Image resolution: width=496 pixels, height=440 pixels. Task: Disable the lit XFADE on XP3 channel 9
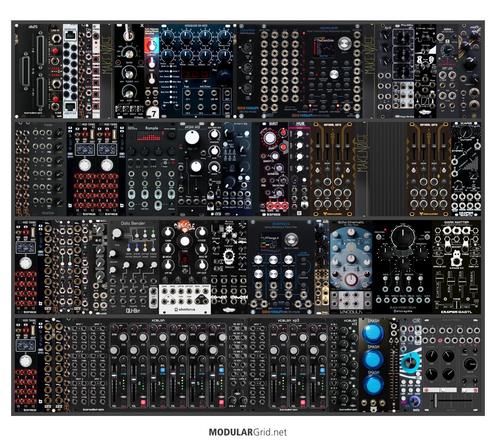[323, 369]
